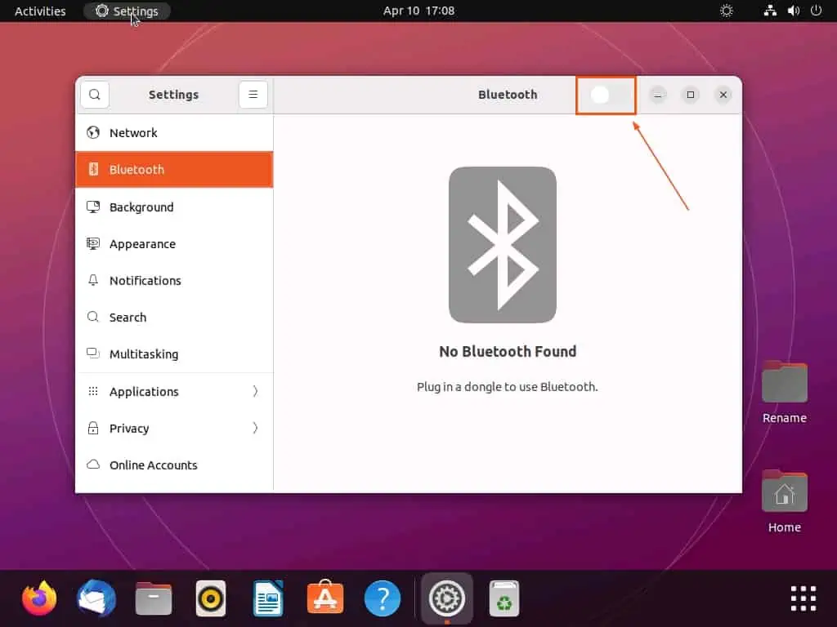Image resolution: width=837 pixels, height=627 pixels.
Task: Open Thunderbird mail from the dock
Action: [x=96, y=599]
